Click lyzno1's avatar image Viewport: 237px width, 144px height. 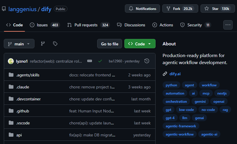[x=11, y=61]
